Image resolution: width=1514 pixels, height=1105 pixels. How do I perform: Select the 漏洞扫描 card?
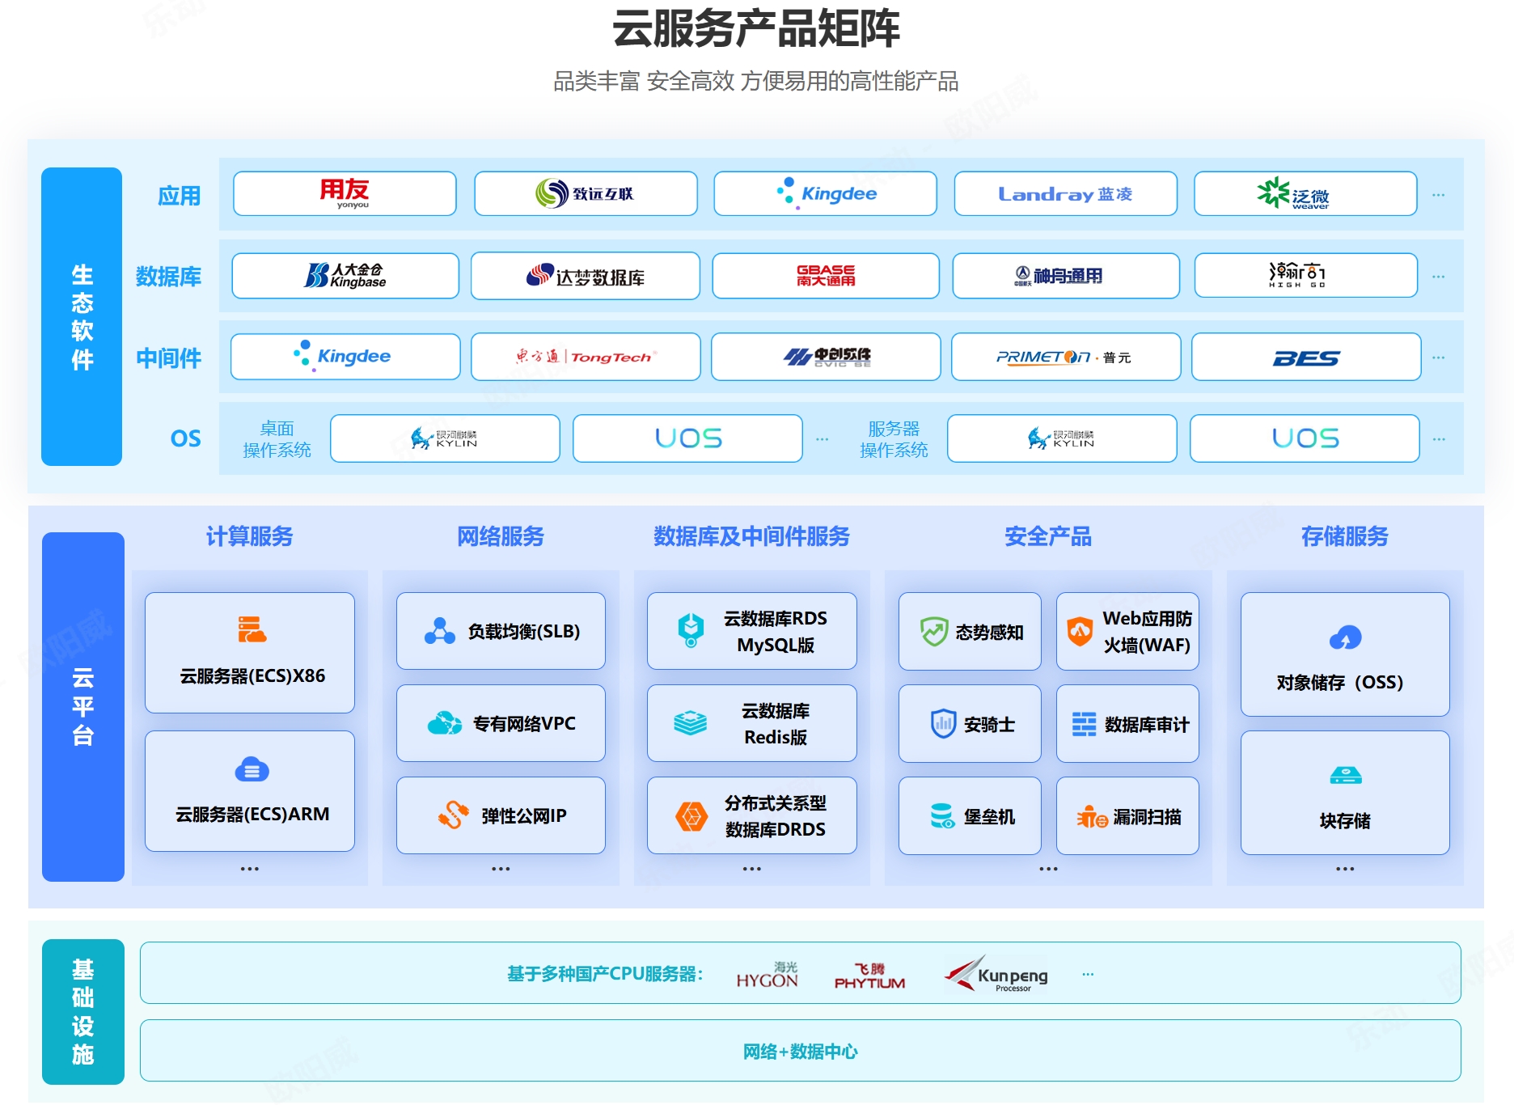click(x=1127, y=816)
